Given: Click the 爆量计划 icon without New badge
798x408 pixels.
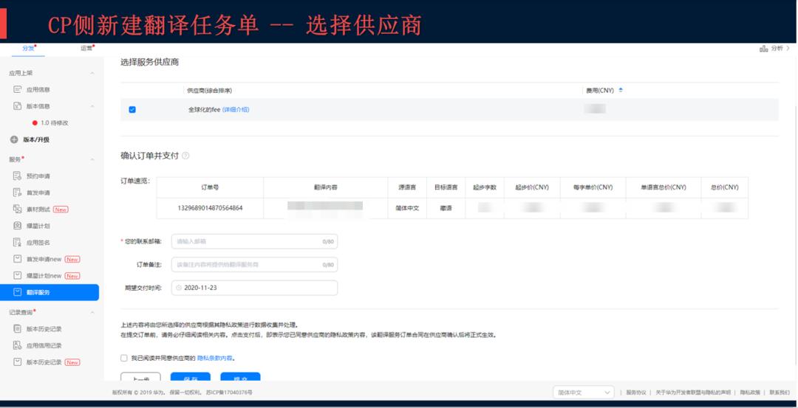Looking at the screenshot, I should click(17, 226).
